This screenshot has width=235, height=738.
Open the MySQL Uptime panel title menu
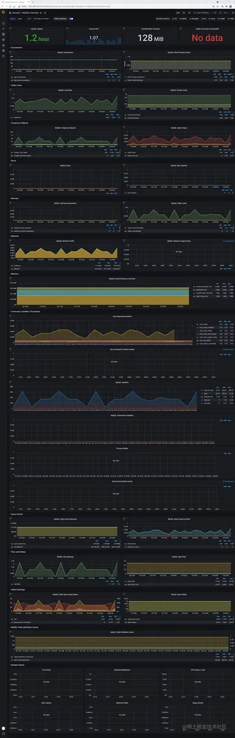37,29
